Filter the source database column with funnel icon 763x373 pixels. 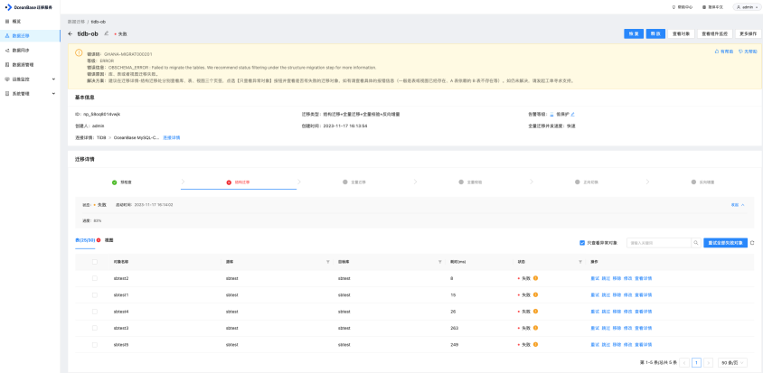point(328,262)
